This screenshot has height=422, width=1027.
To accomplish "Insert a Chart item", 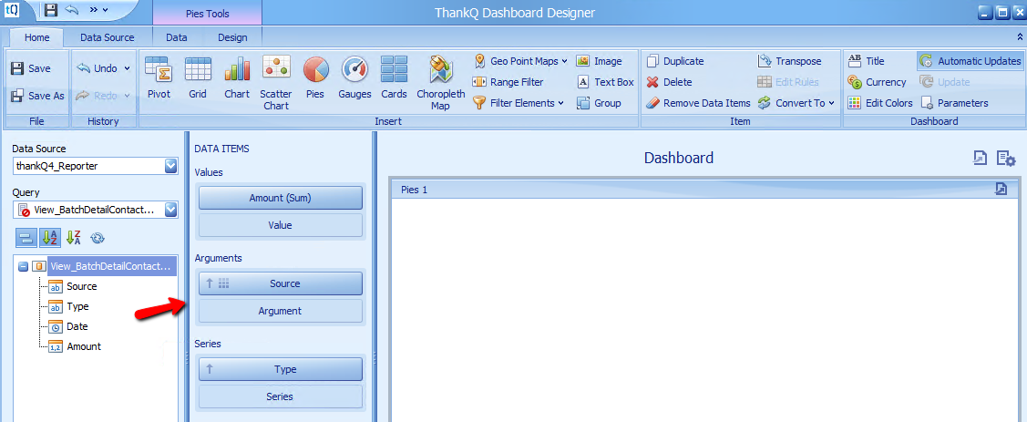I will 236,78.
